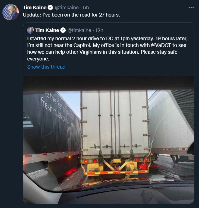Click the Tim Kaine name in the quoted tweet
This screenshot has width=199, height=208.
[47, 30]
